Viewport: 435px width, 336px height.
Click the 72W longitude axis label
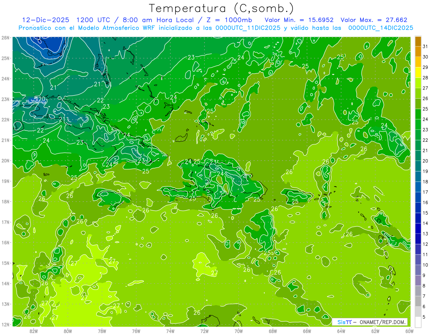pyautogui.click(x=204, y=331)
